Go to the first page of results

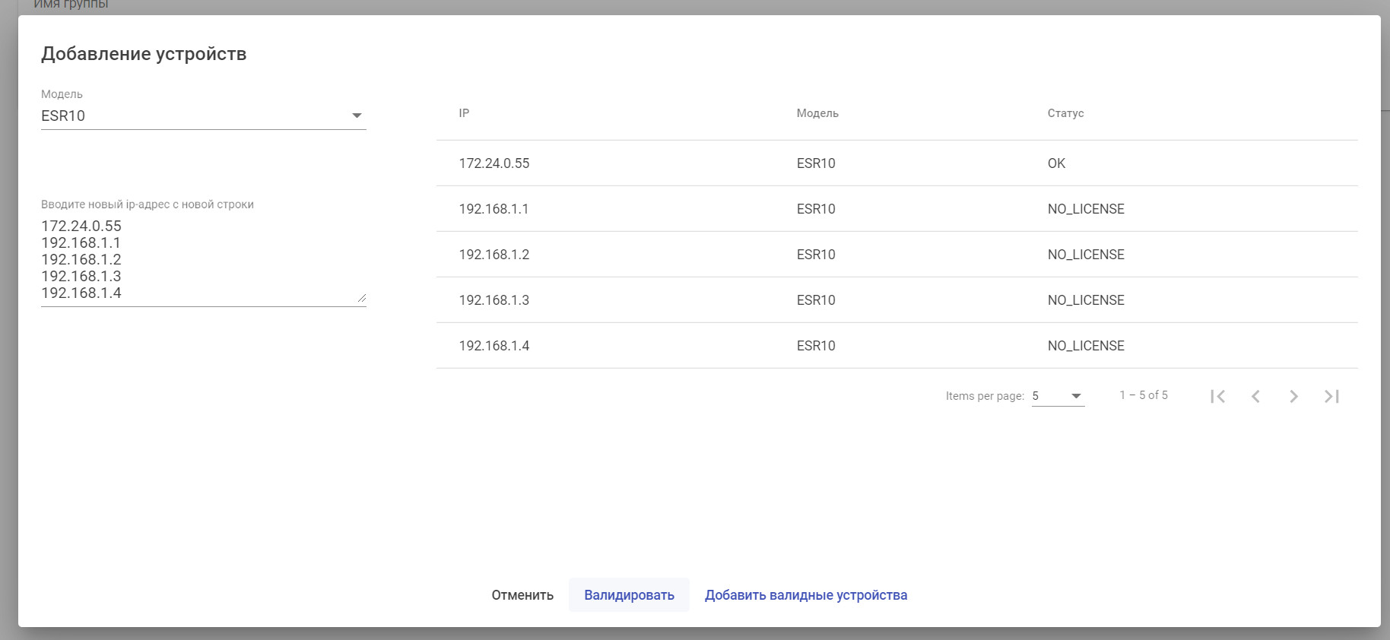[x=1217, y=396]
